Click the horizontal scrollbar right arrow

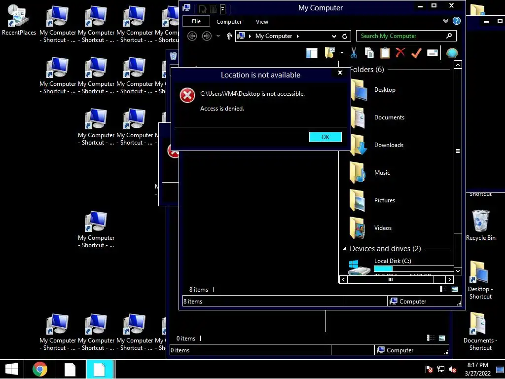[449, 279]
